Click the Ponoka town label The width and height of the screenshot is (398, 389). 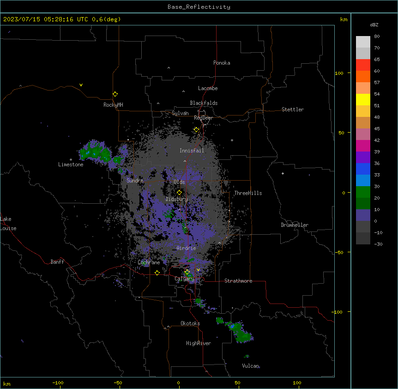click(222, 63)
